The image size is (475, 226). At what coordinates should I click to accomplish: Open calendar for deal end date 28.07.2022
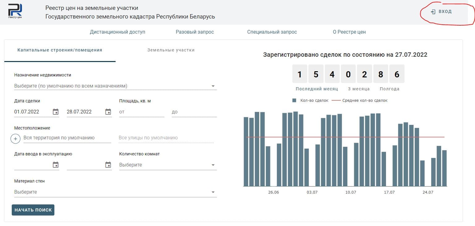108,112
